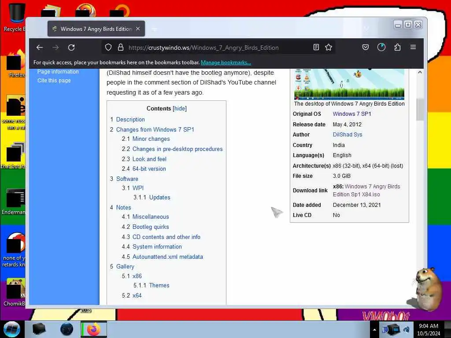Go to x64 gallery subsection

[137, 295]
